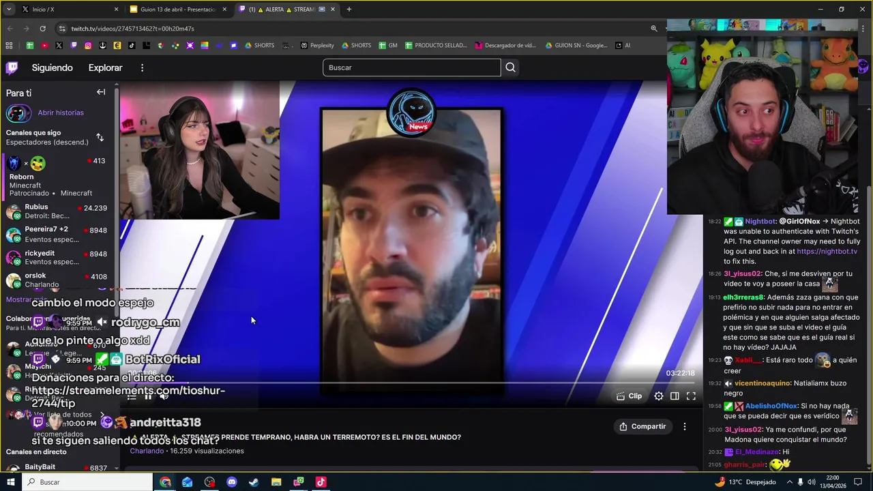Open the video chapters list icon
The width and height of the screenshot is (873, 491).
tap(132, 396)
